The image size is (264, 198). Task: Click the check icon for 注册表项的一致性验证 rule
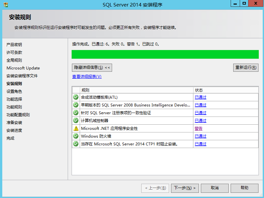pos(76,113)
